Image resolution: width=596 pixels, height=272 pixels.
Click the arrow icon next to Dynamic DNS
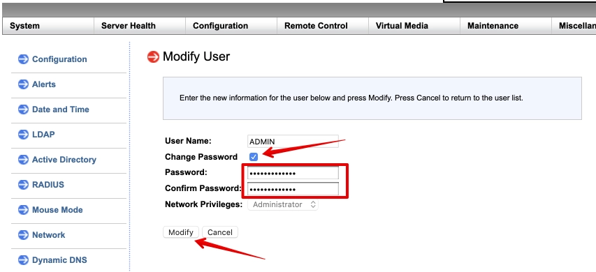(23, 260)
